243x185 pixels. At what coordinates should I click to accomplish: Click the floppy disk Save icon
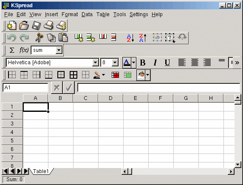coord(37,26)
